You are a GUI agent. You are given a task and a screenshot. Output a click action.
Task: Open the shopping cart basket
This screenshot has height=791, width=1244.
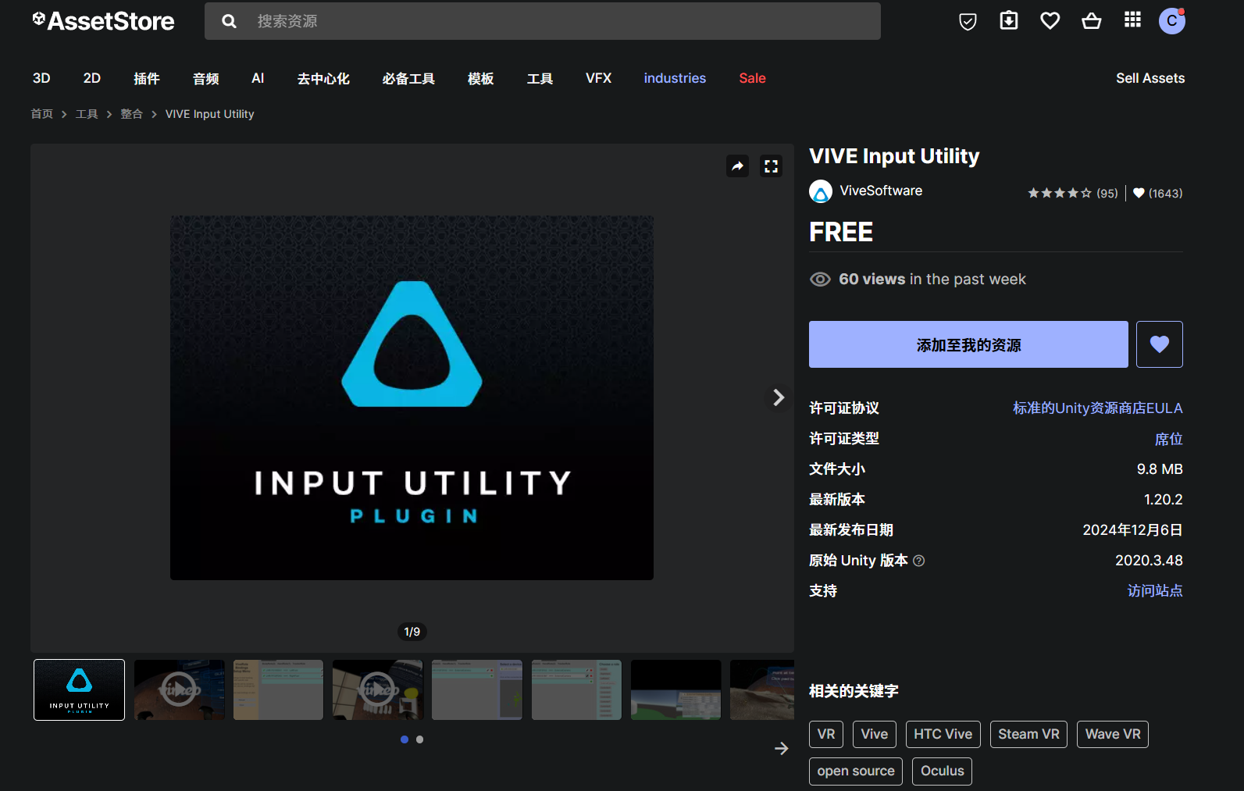[x=1092, y=21]
